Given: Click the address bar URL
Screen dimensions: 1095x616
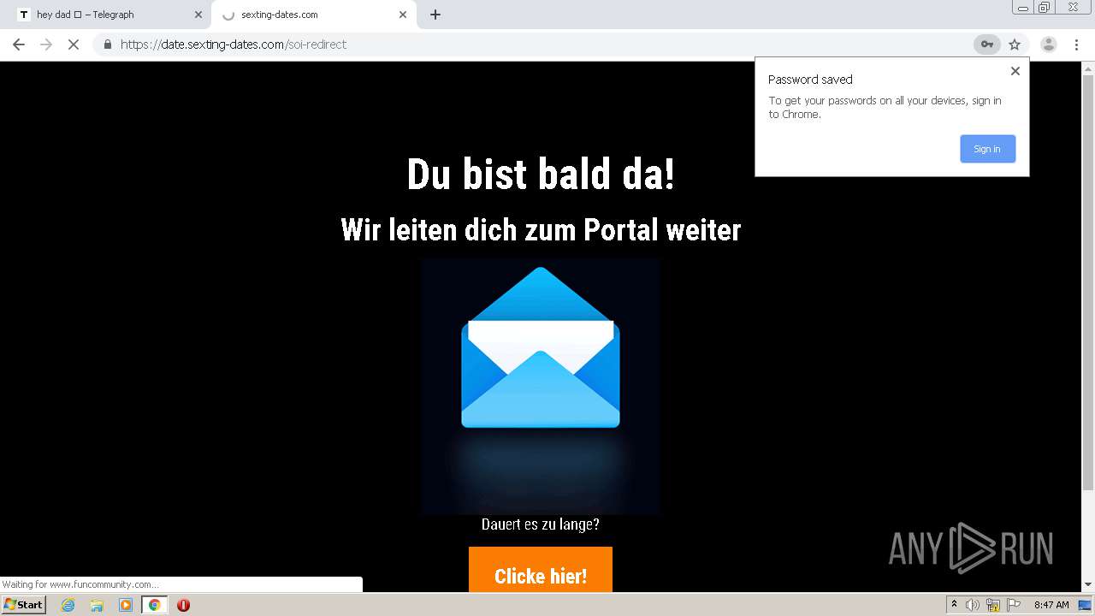Looking at the screenshot, I should [234, 44].
